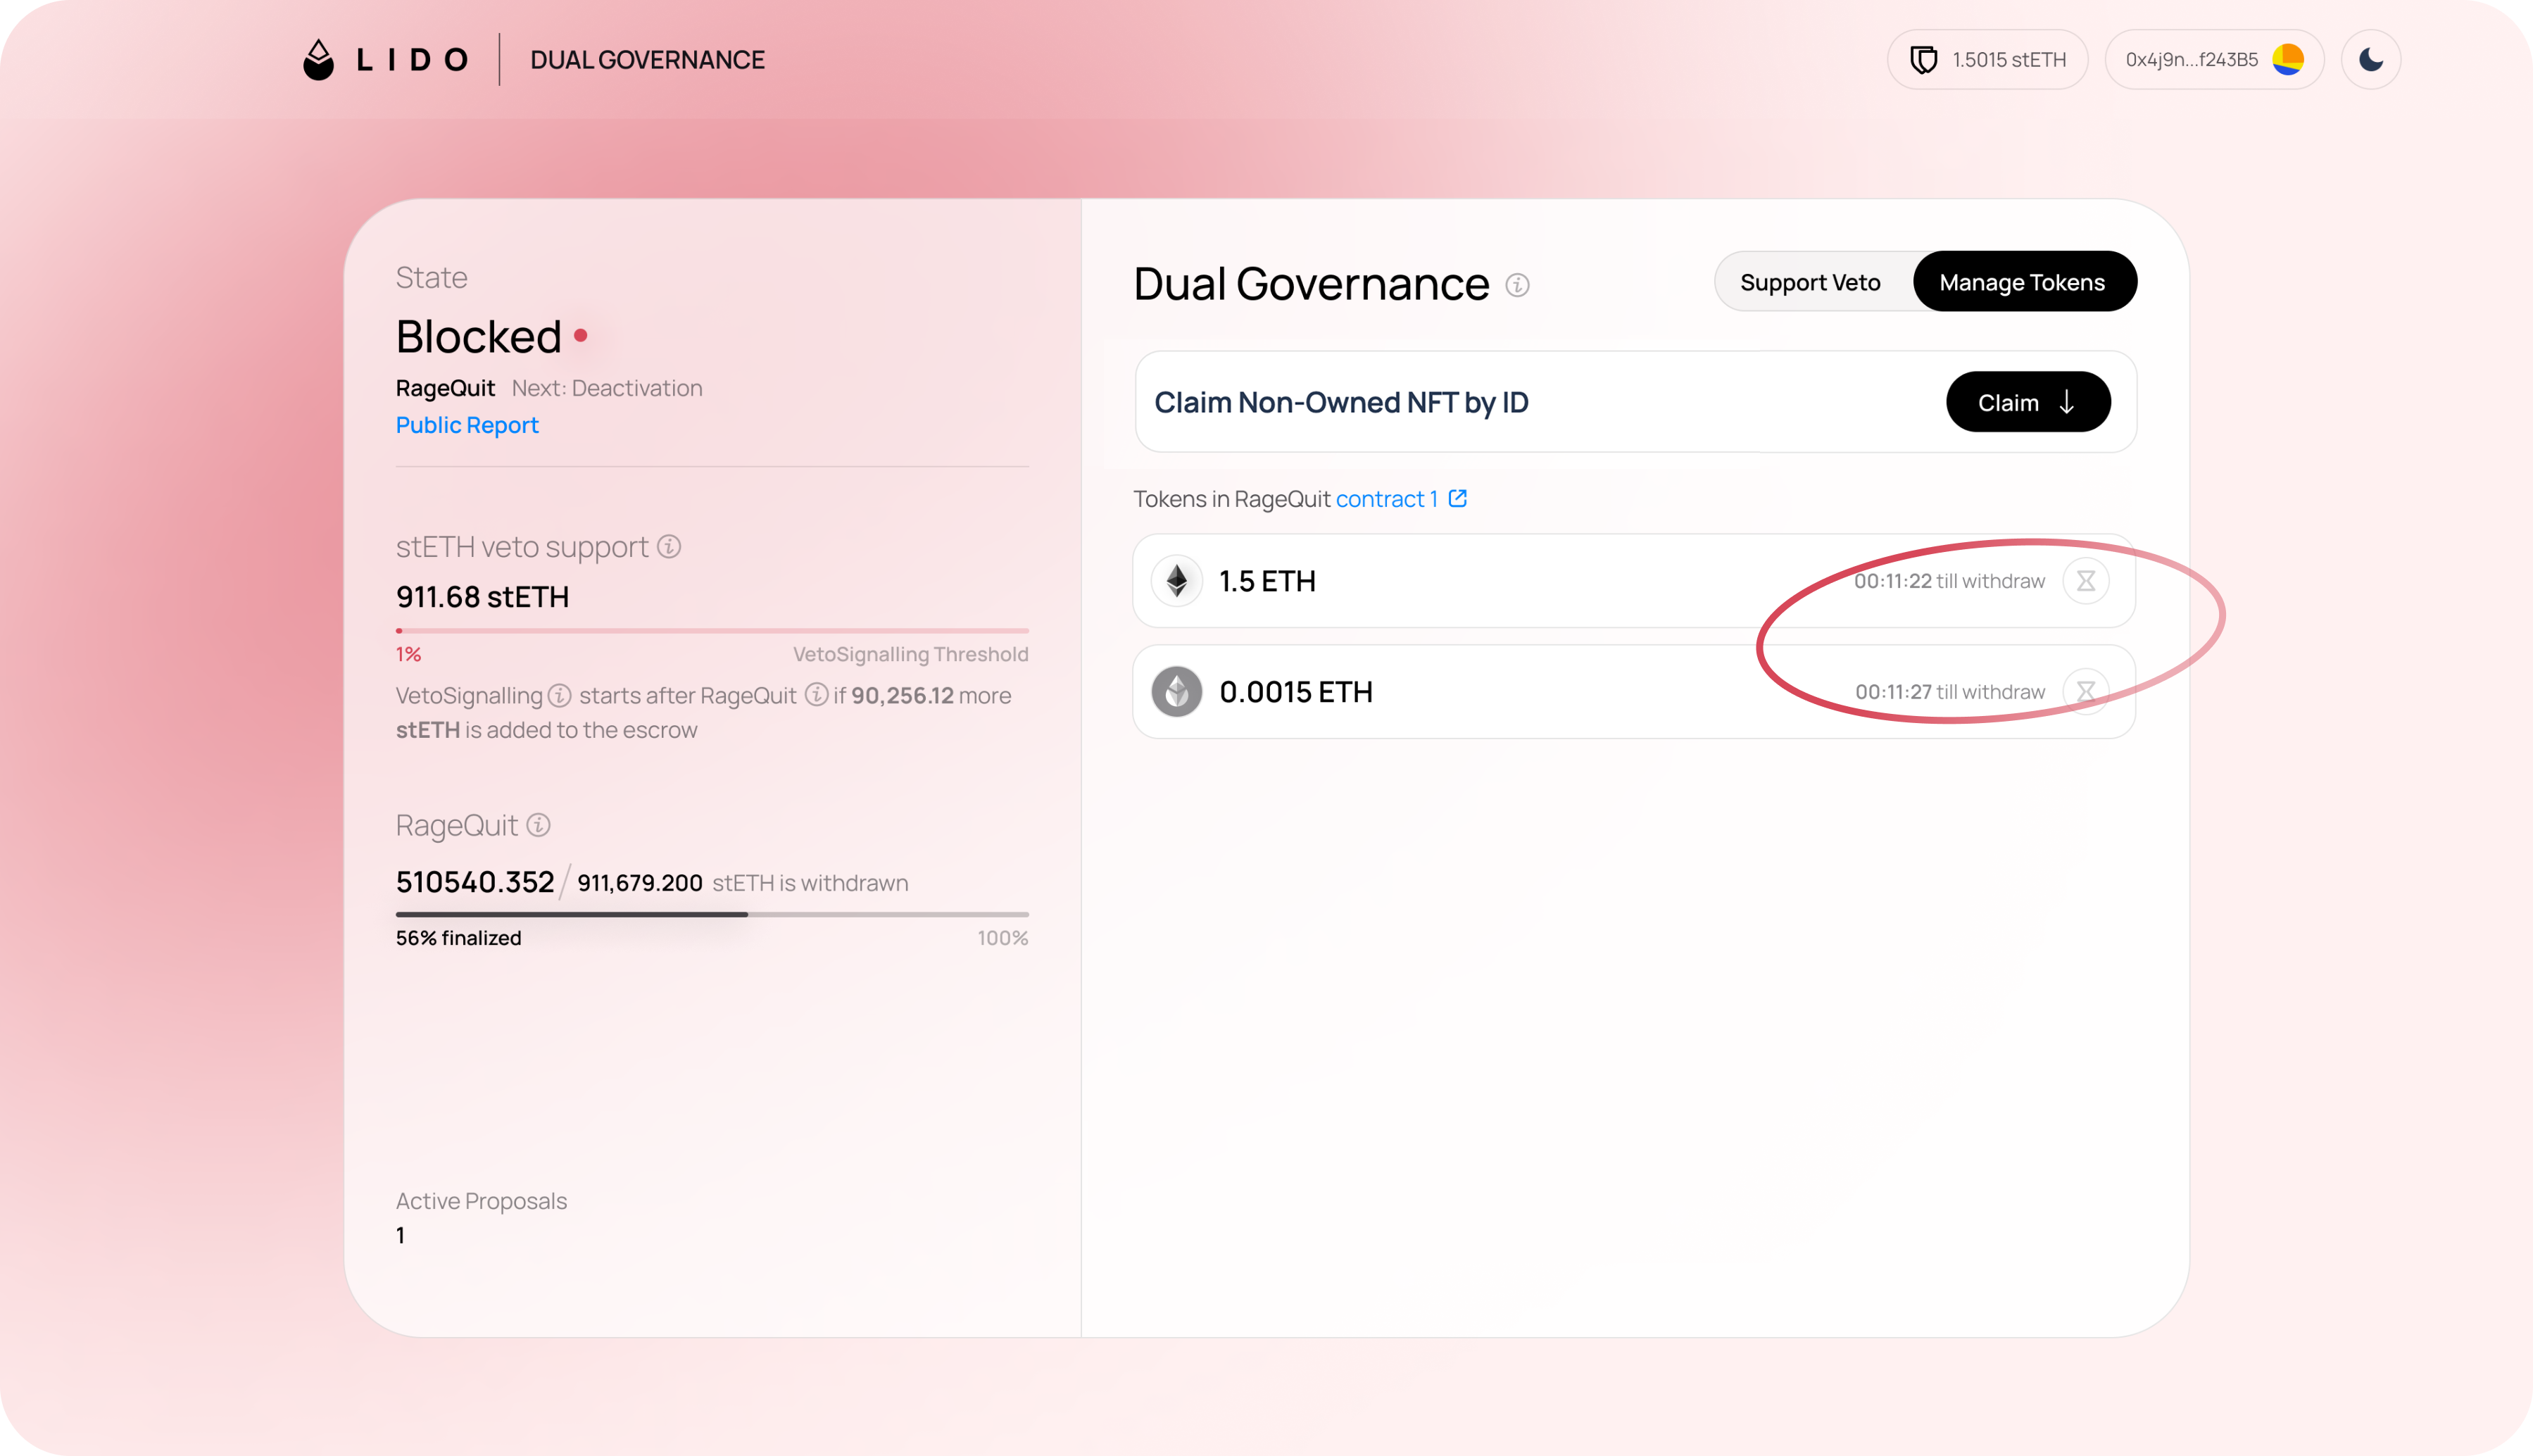This screenshot has width=2533, height=1456.
Task: Click the shield icon beside 1.5015 stETH
Action: click(x=1923, y=60)
